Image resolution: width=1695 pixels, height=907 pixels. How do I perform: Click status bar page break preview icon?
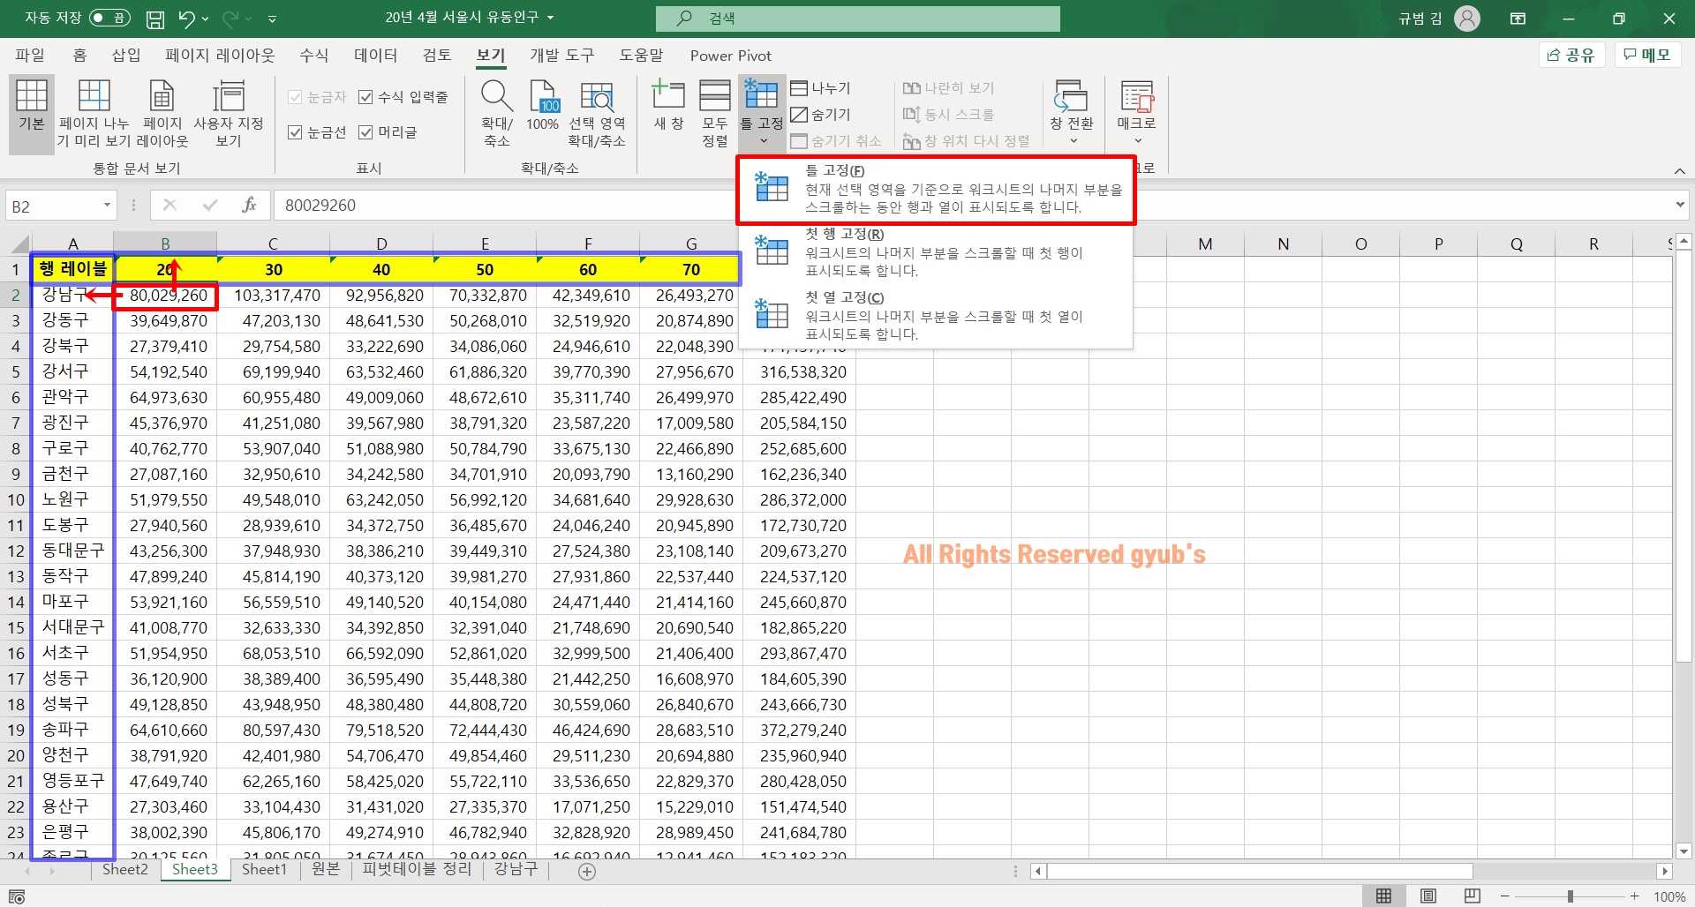(1472, 896)
